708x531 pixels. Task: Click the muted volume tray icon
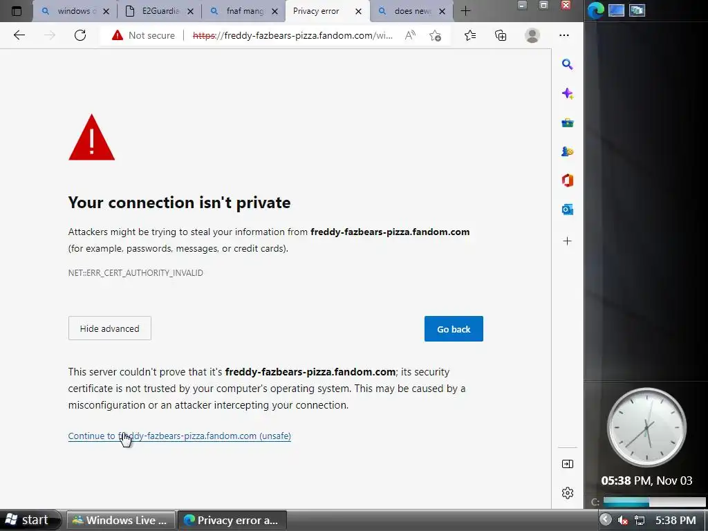click(623, 520)
